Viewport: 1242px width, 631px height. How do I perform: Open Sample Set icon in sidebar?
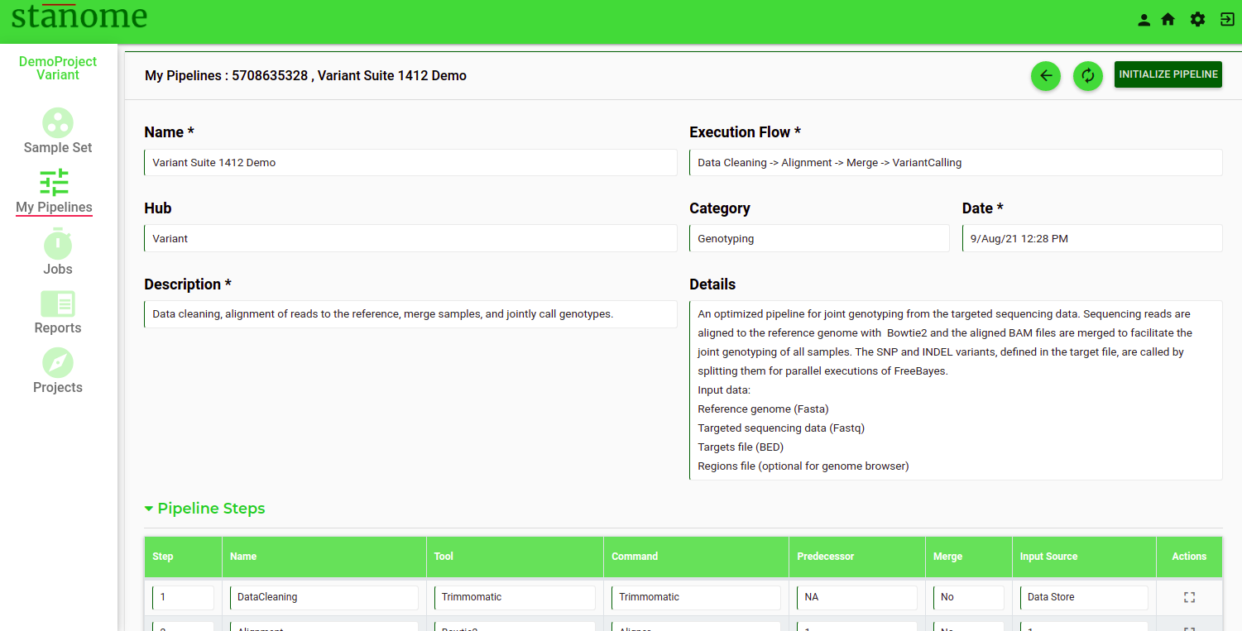pos(58,123)
